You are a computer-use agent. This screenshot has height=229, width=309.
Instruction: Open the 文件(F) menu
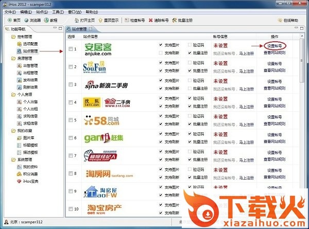[x=10, y=12]
